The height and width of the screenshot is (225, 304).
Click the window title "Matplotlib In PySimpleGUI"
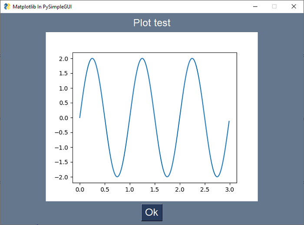42,7
